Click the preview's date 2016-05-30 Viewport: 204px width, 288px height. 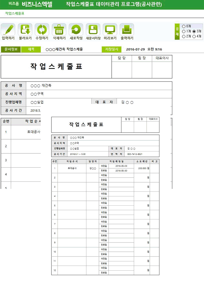coord(121,171)
